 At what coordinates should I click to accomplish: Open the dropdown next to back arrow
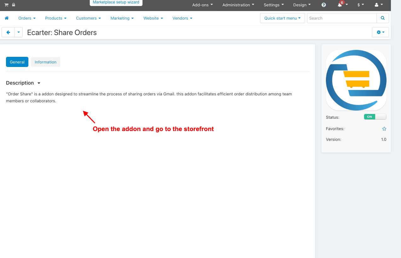19,32
